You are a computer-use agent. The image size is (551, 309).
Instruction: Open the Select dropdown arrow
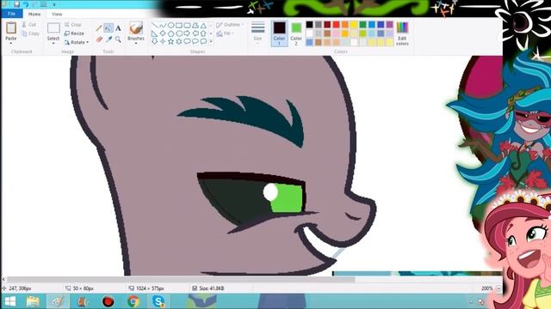pyautogui.click(x=53, y=44)
